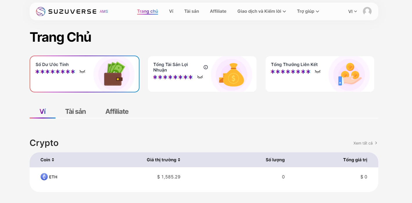
Task: Go to Ví in top navigation
Action: (x=171, y=11)
